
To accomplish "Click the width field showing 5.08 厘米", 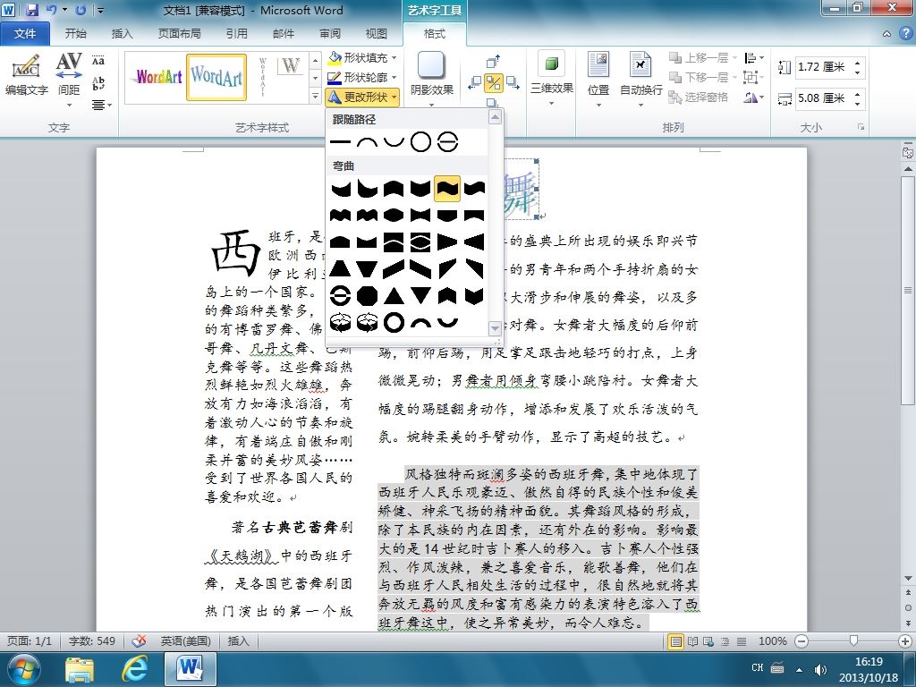I will click(x=823, y=98).
